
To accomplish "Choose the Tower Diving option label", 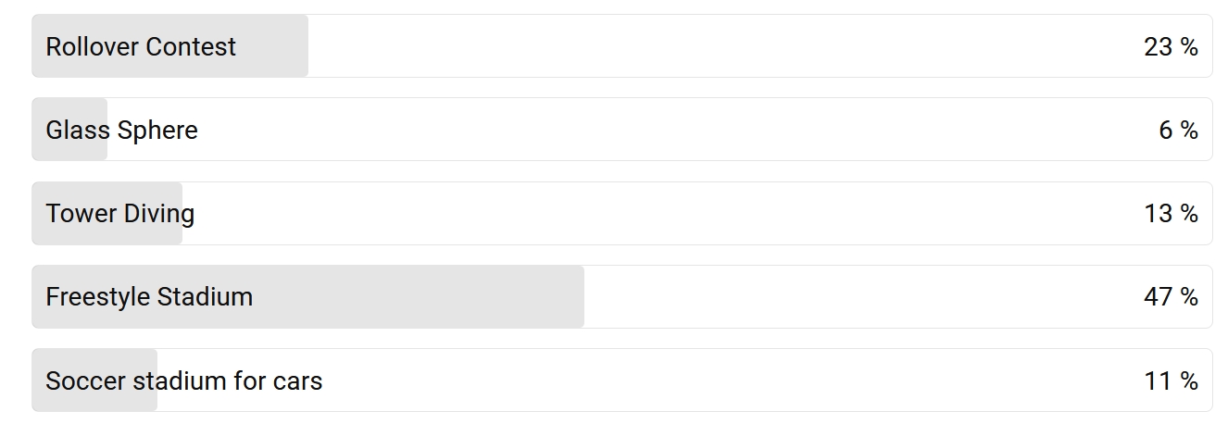I will point(120,214).
